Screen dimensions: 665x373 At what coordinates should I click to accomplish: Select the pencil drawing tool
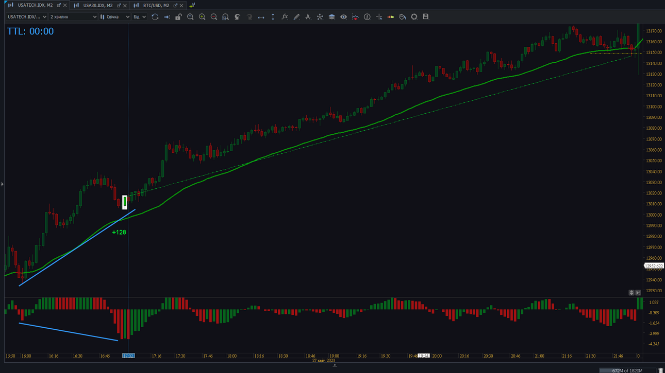click(296, 17)
